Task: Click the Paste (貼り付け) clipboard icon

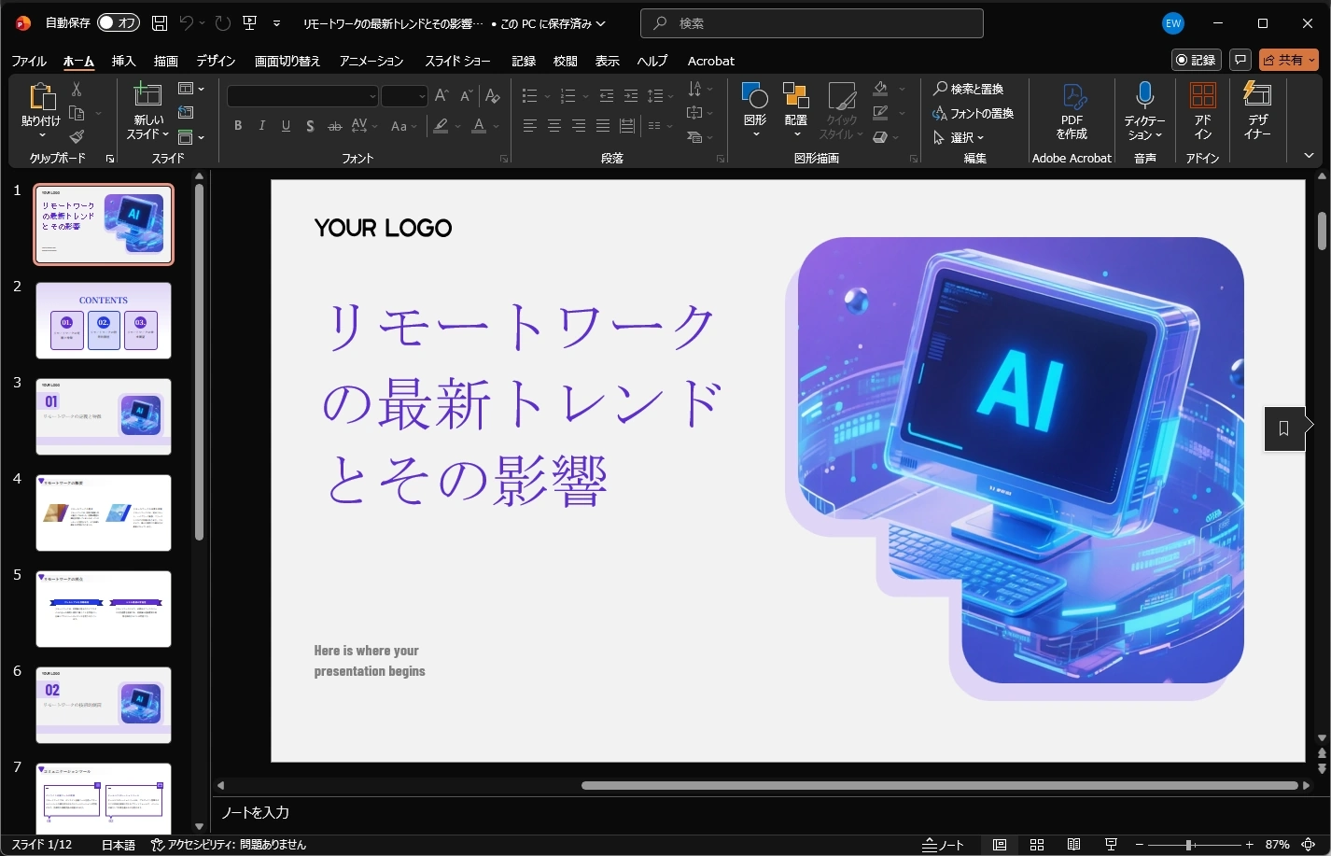Action: tap(40, 96)
